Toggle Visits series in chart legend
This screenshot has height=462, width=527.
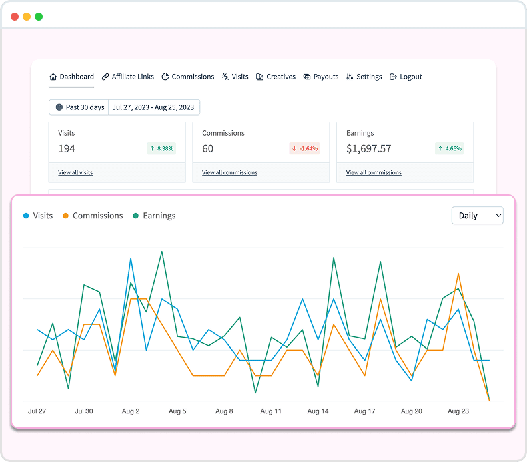pos(43,216)
